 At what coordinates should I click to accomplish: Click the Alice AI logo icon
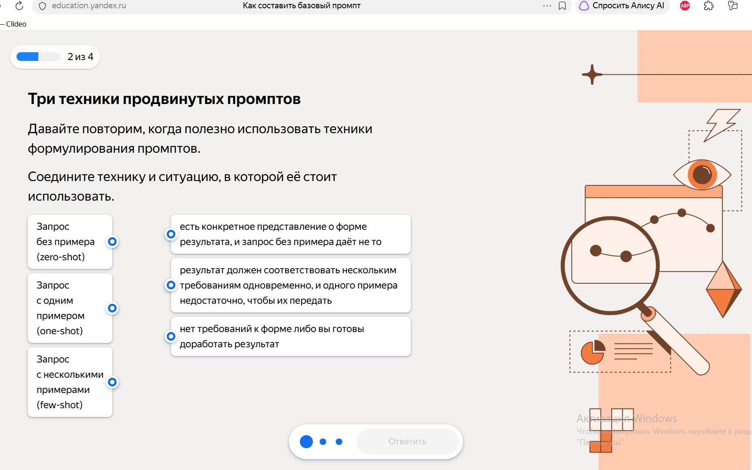pos(584,6)
